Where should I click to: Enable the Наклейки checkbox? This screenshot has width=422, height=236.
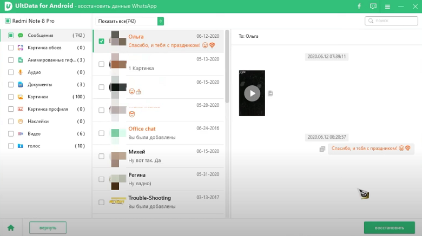11,121
